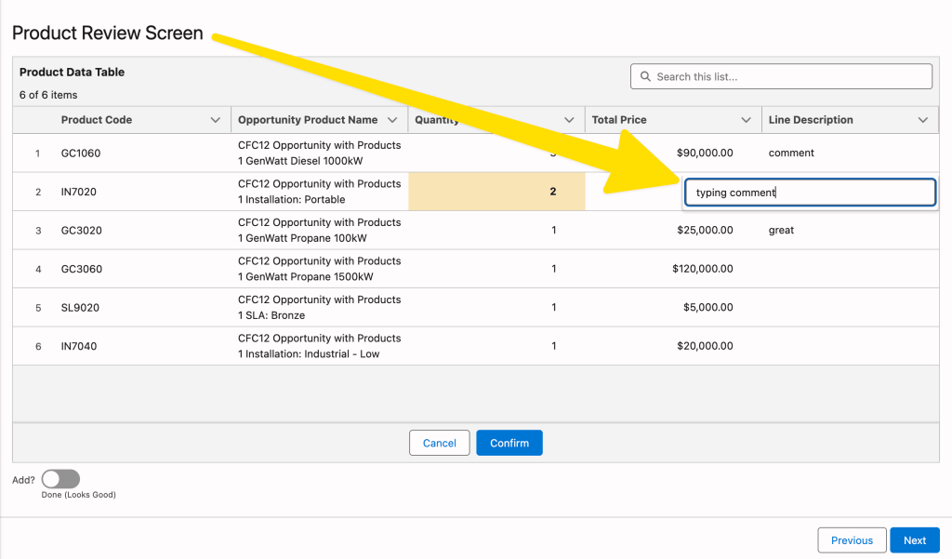
Task: Open the Total Price column menu
Action: (745, 119)
